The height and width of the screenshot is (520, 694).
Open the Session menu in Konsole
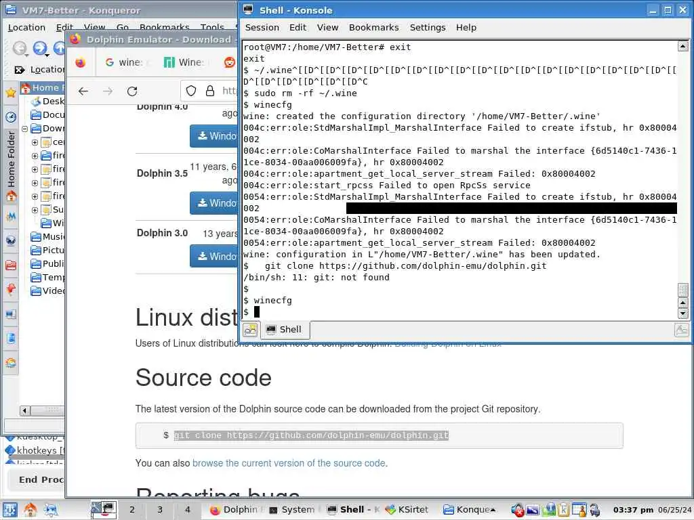click(x=262, y=27)
